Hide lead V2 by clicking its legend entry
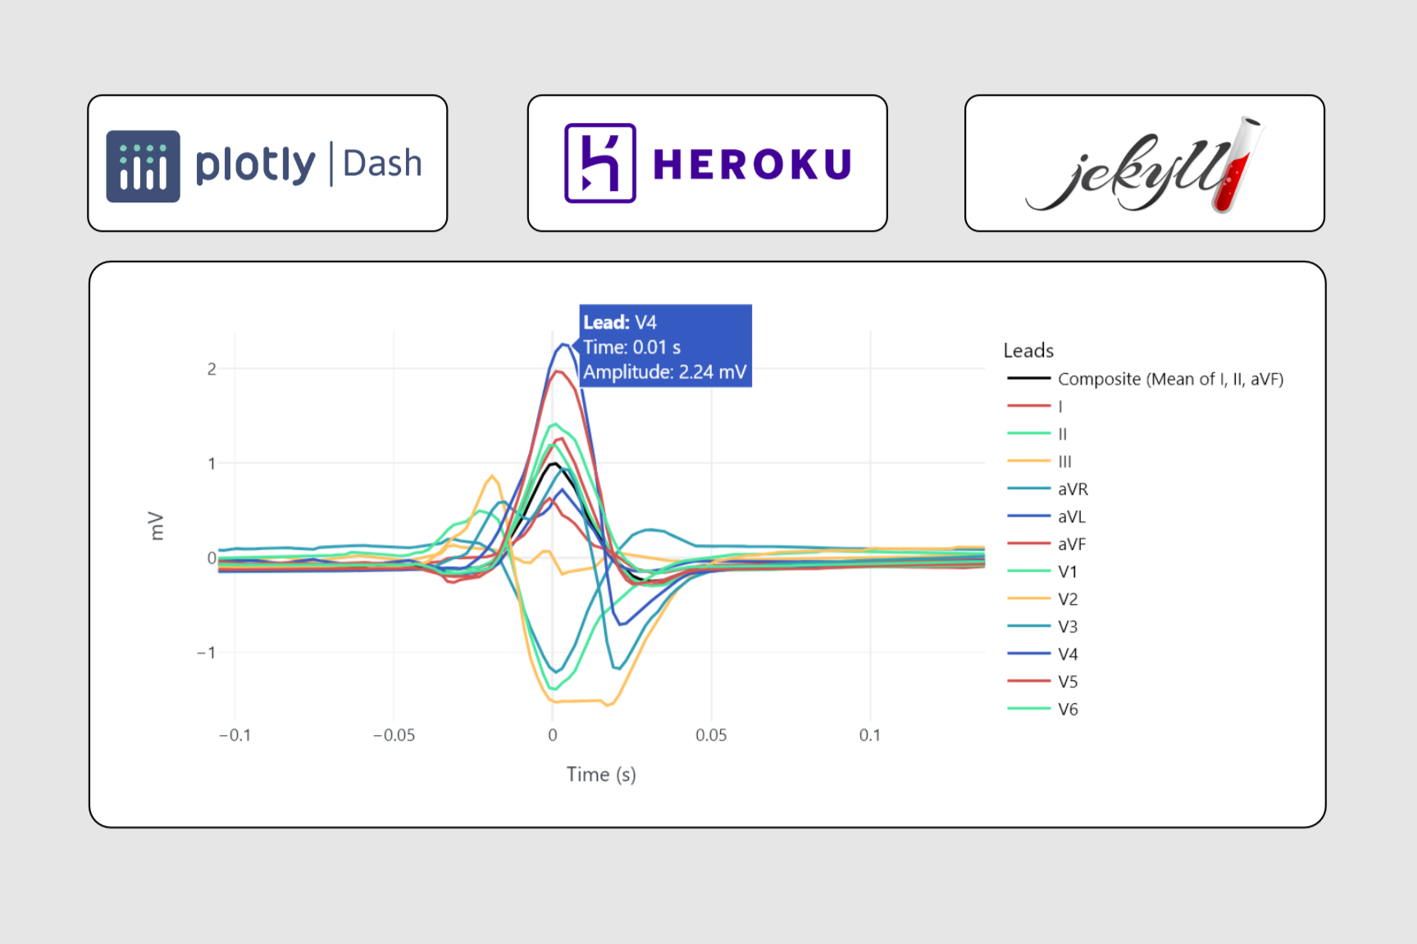This screenshot has width=1417, height=944. click(x=1068, y=599)
